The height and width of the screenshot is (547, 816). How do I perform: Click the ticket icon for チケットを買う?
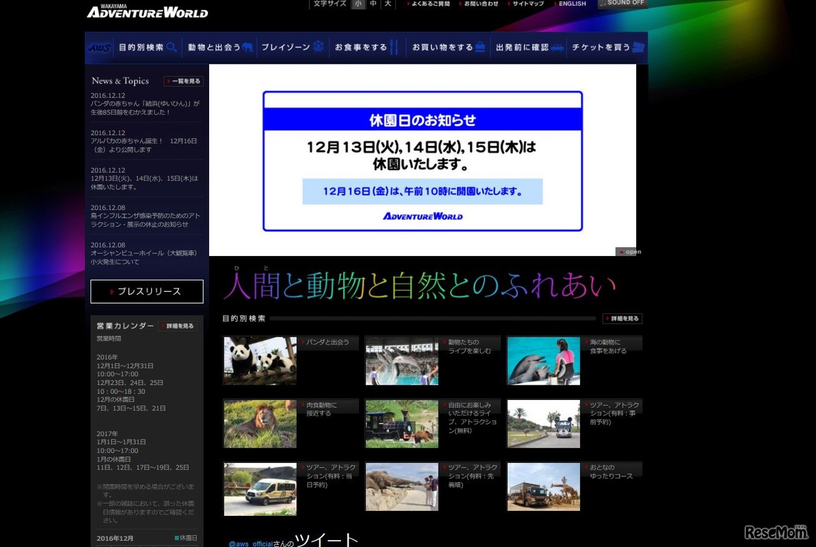[638, 47]
